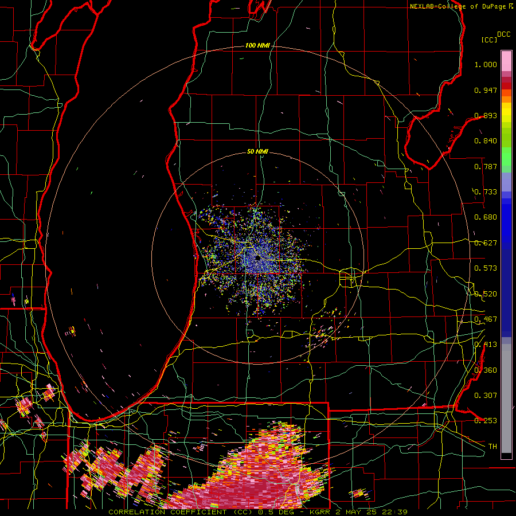
Task: Click the 0.893 scale value
Action: (486, 115)
